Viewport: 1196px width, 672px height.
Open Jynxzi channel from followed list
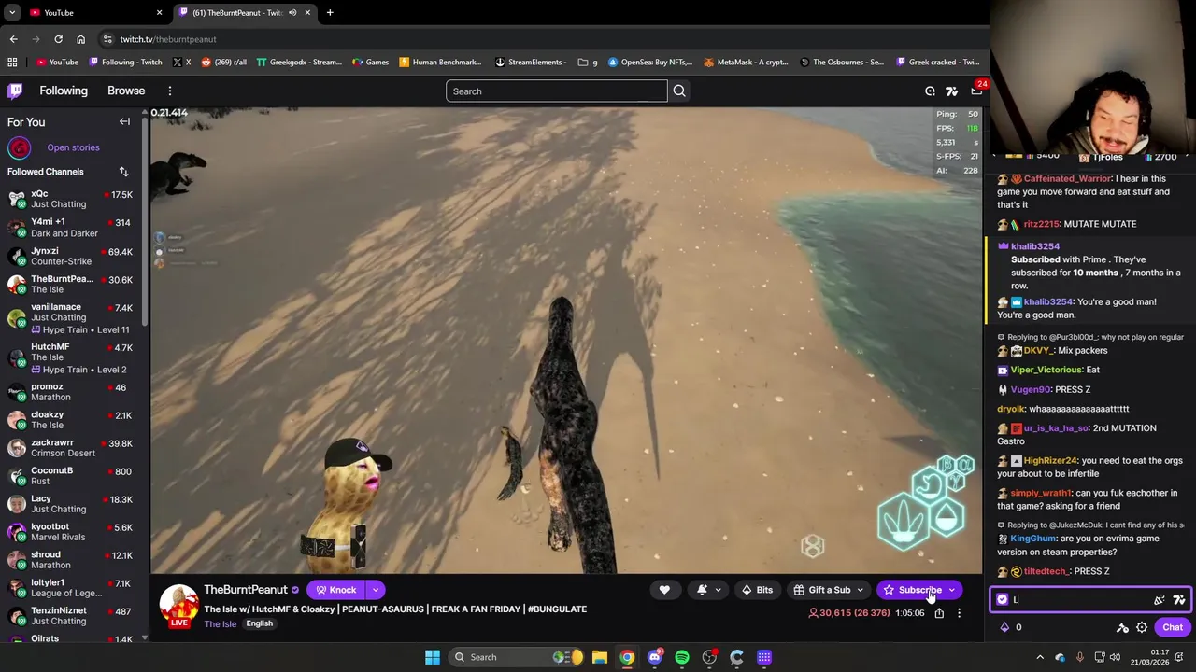71,256
